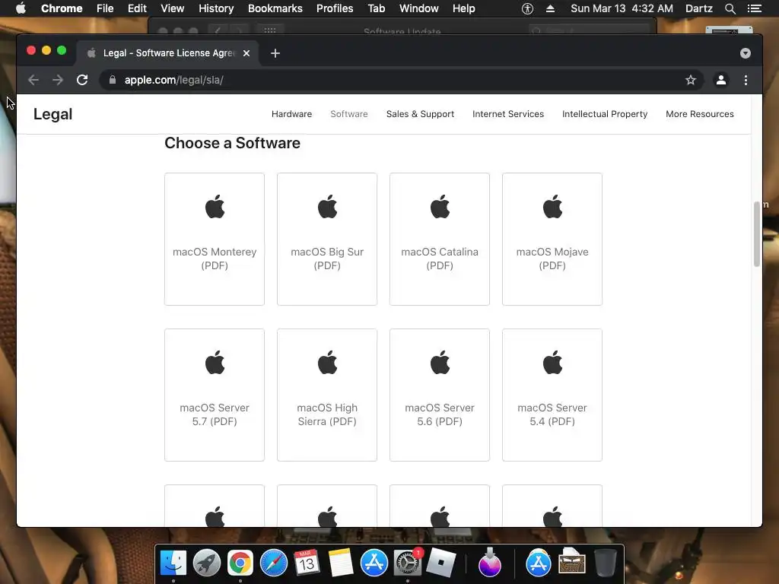779x584 pixels.
Task: Open macOS Server 5.4 (PDF) license
Action: [552, 395]
